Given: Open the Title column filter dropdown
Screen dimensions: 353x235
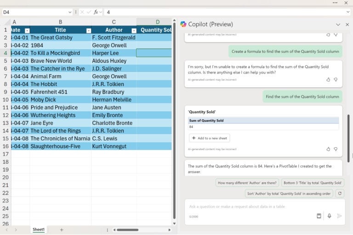Looking at the screenshot, I should coord(89,31).
